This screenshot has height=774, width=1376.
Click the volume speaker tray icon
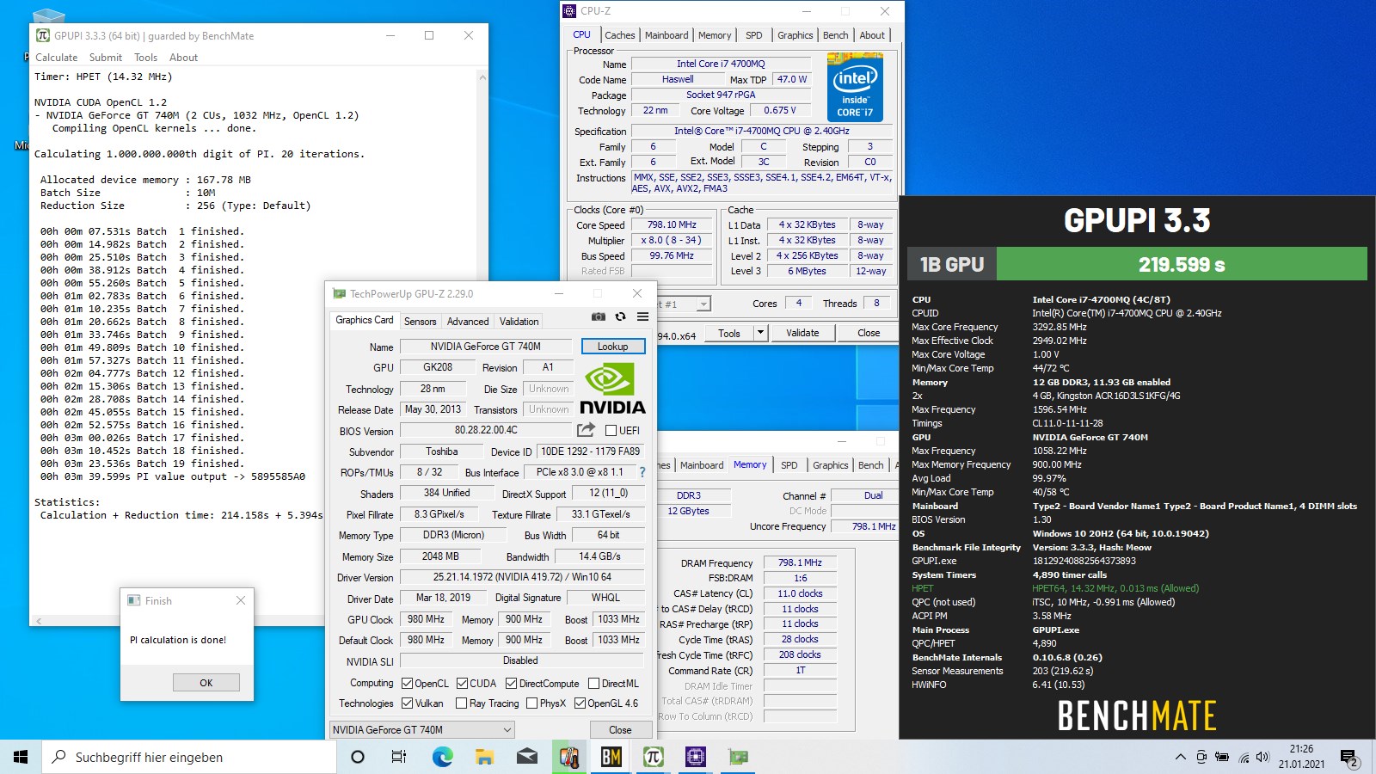coord(1262,757)
